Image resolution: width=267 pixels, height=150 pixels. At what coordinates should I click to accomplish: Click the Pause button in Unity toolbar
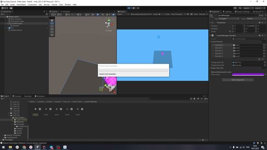coord(133,8)
